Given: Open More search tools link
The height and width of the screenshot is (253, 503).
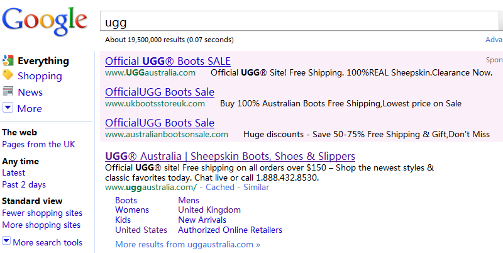Looking at the screenshot, I should 48,242.
